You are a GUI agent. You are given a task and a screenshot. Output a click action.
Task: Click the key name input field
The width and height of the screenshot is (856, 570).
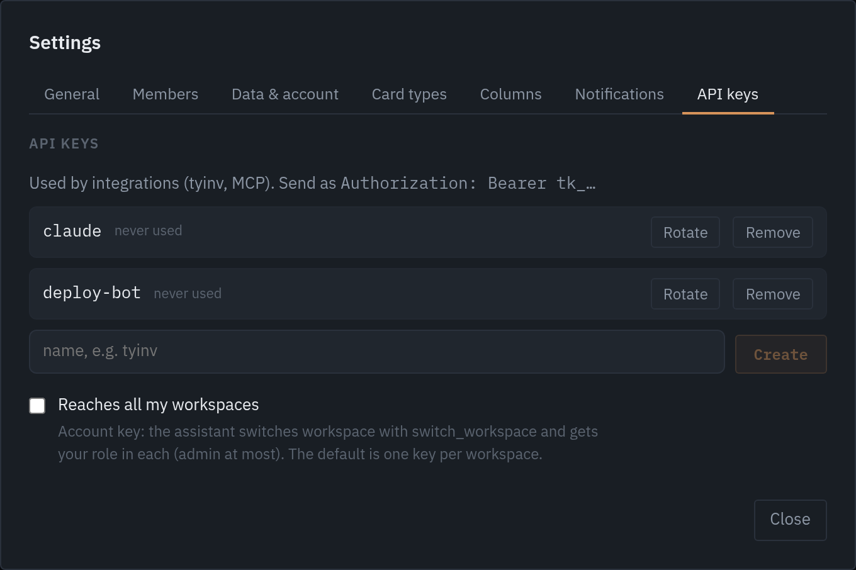coord(377,352)
